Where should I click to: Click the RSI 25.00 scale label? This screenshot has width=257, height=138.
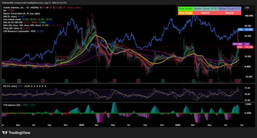click(x=247, y=100)
